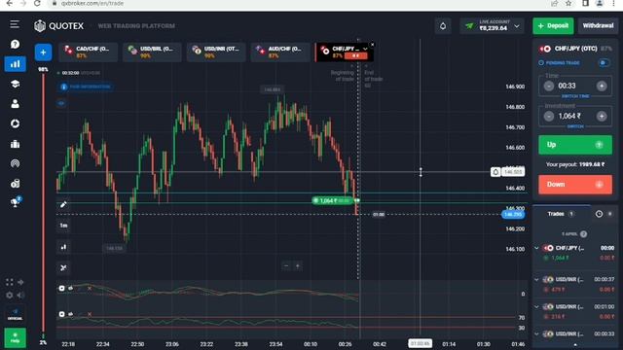Screen dimensions: 623x350
Task: Switch to the AUD/CHF asset tab
Action: point(280,52)
